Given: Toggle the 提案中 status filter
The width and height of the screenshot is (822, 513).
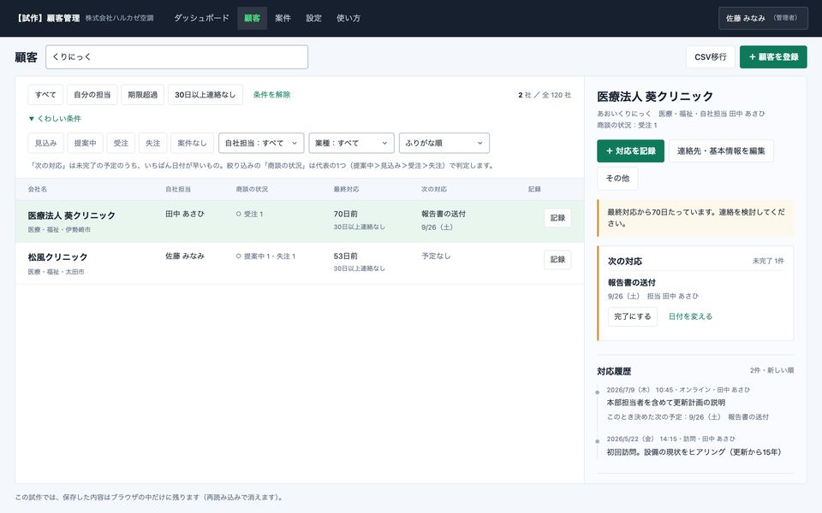Looking at the screenshot, I should [x=85, y=143].
